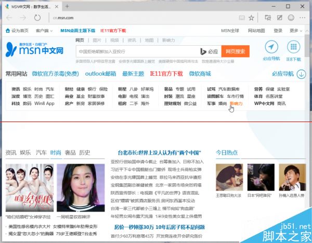
Task: Click the 登录 sign-in link
Action: (x=278, y=31)
